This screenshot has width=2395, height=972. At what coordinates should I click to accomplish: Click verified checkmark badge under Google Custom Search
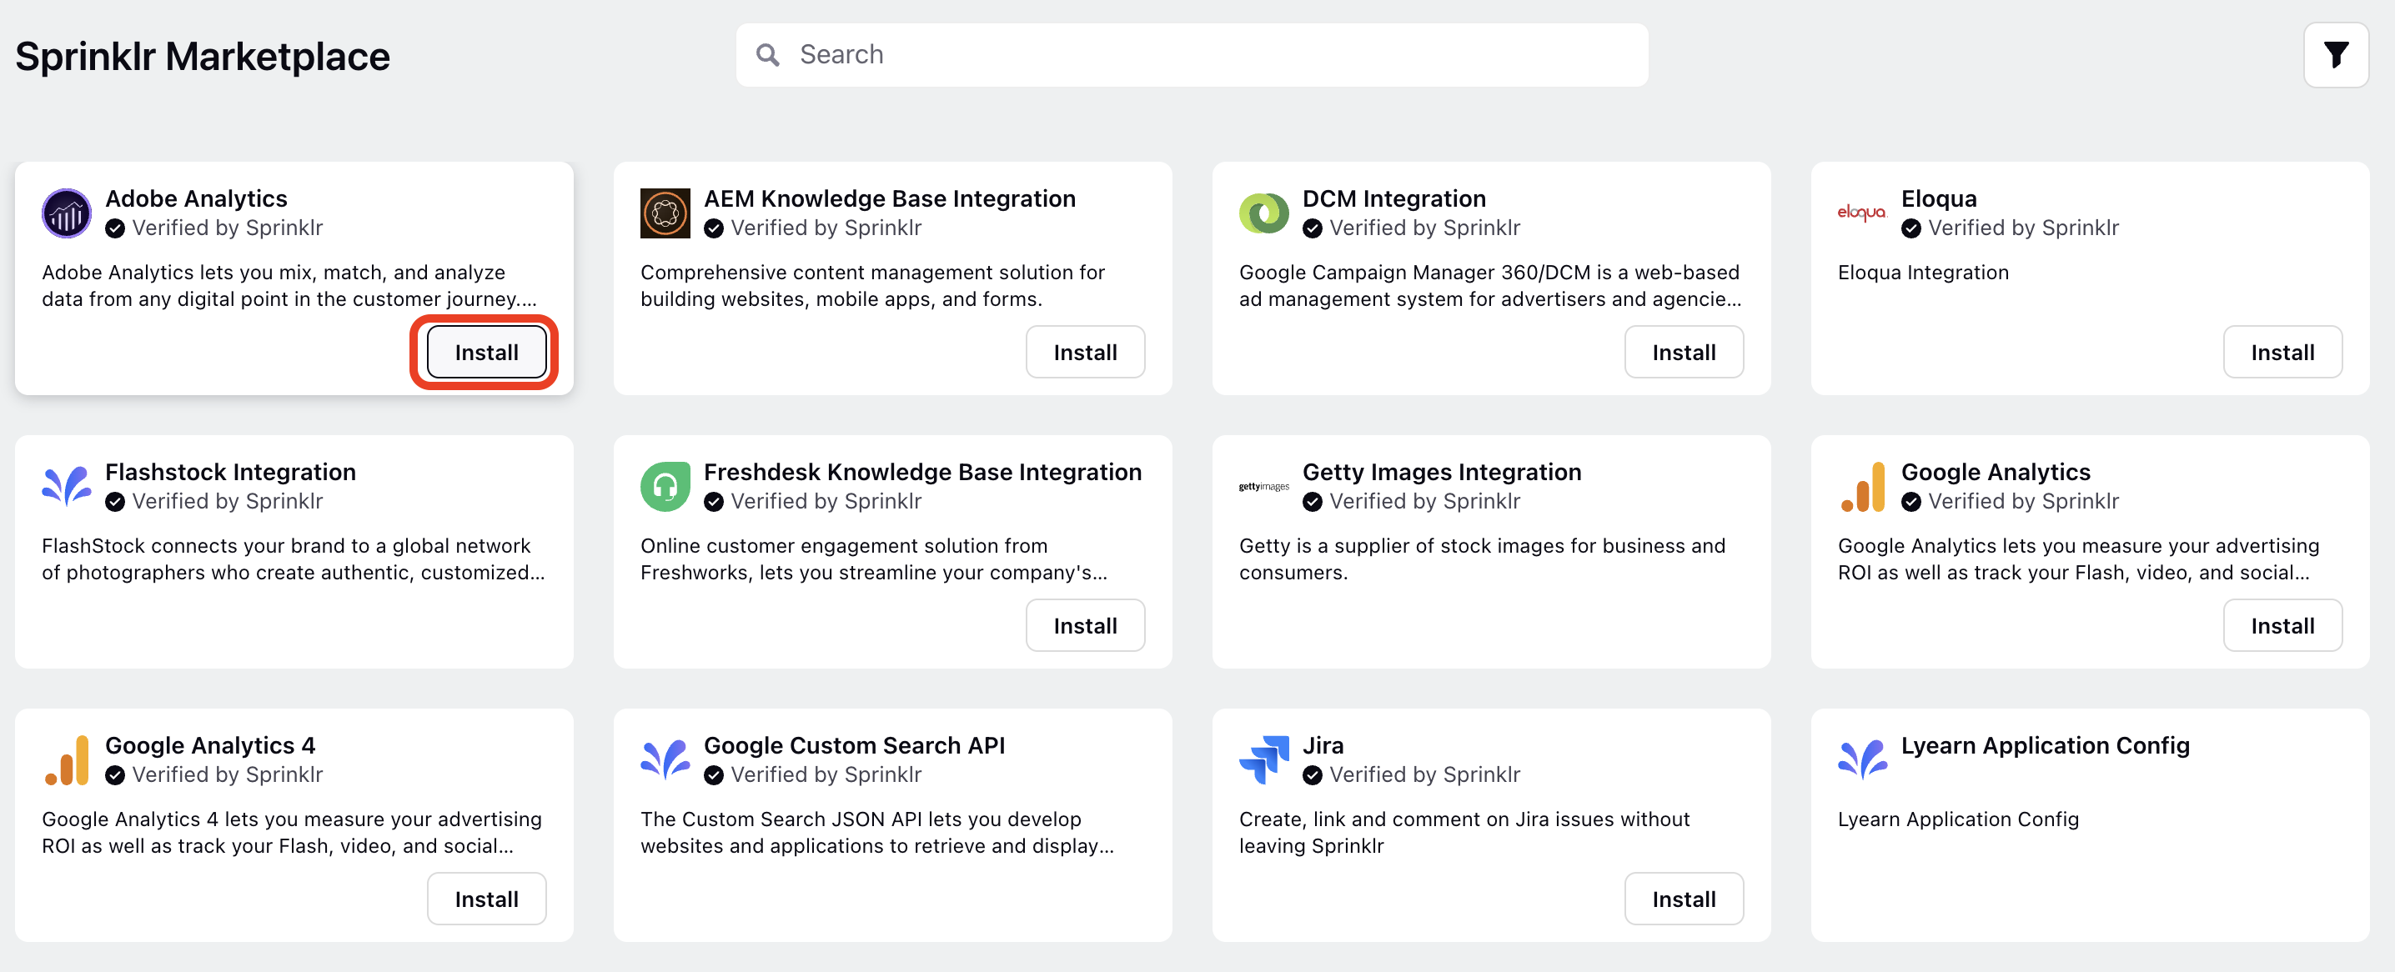point(714,775)
